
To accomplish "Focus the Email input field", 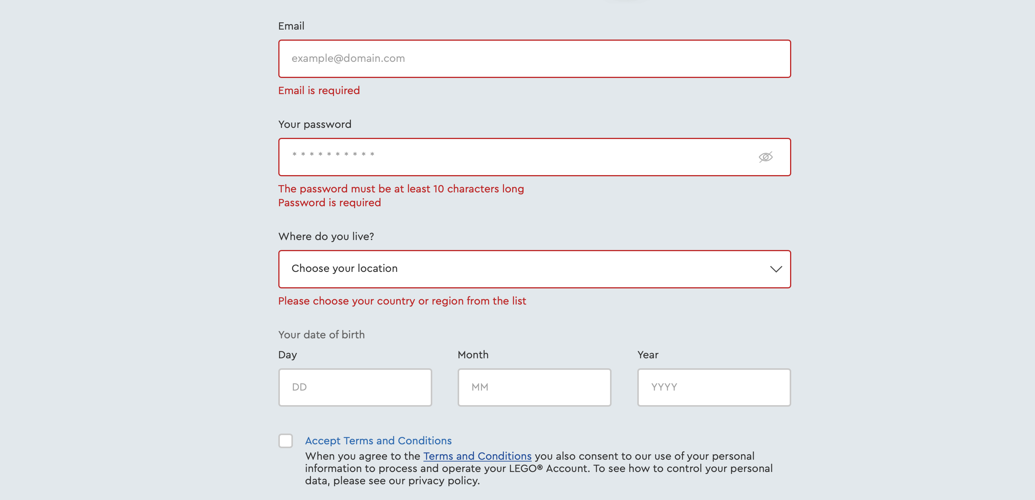I will [534, 59].
